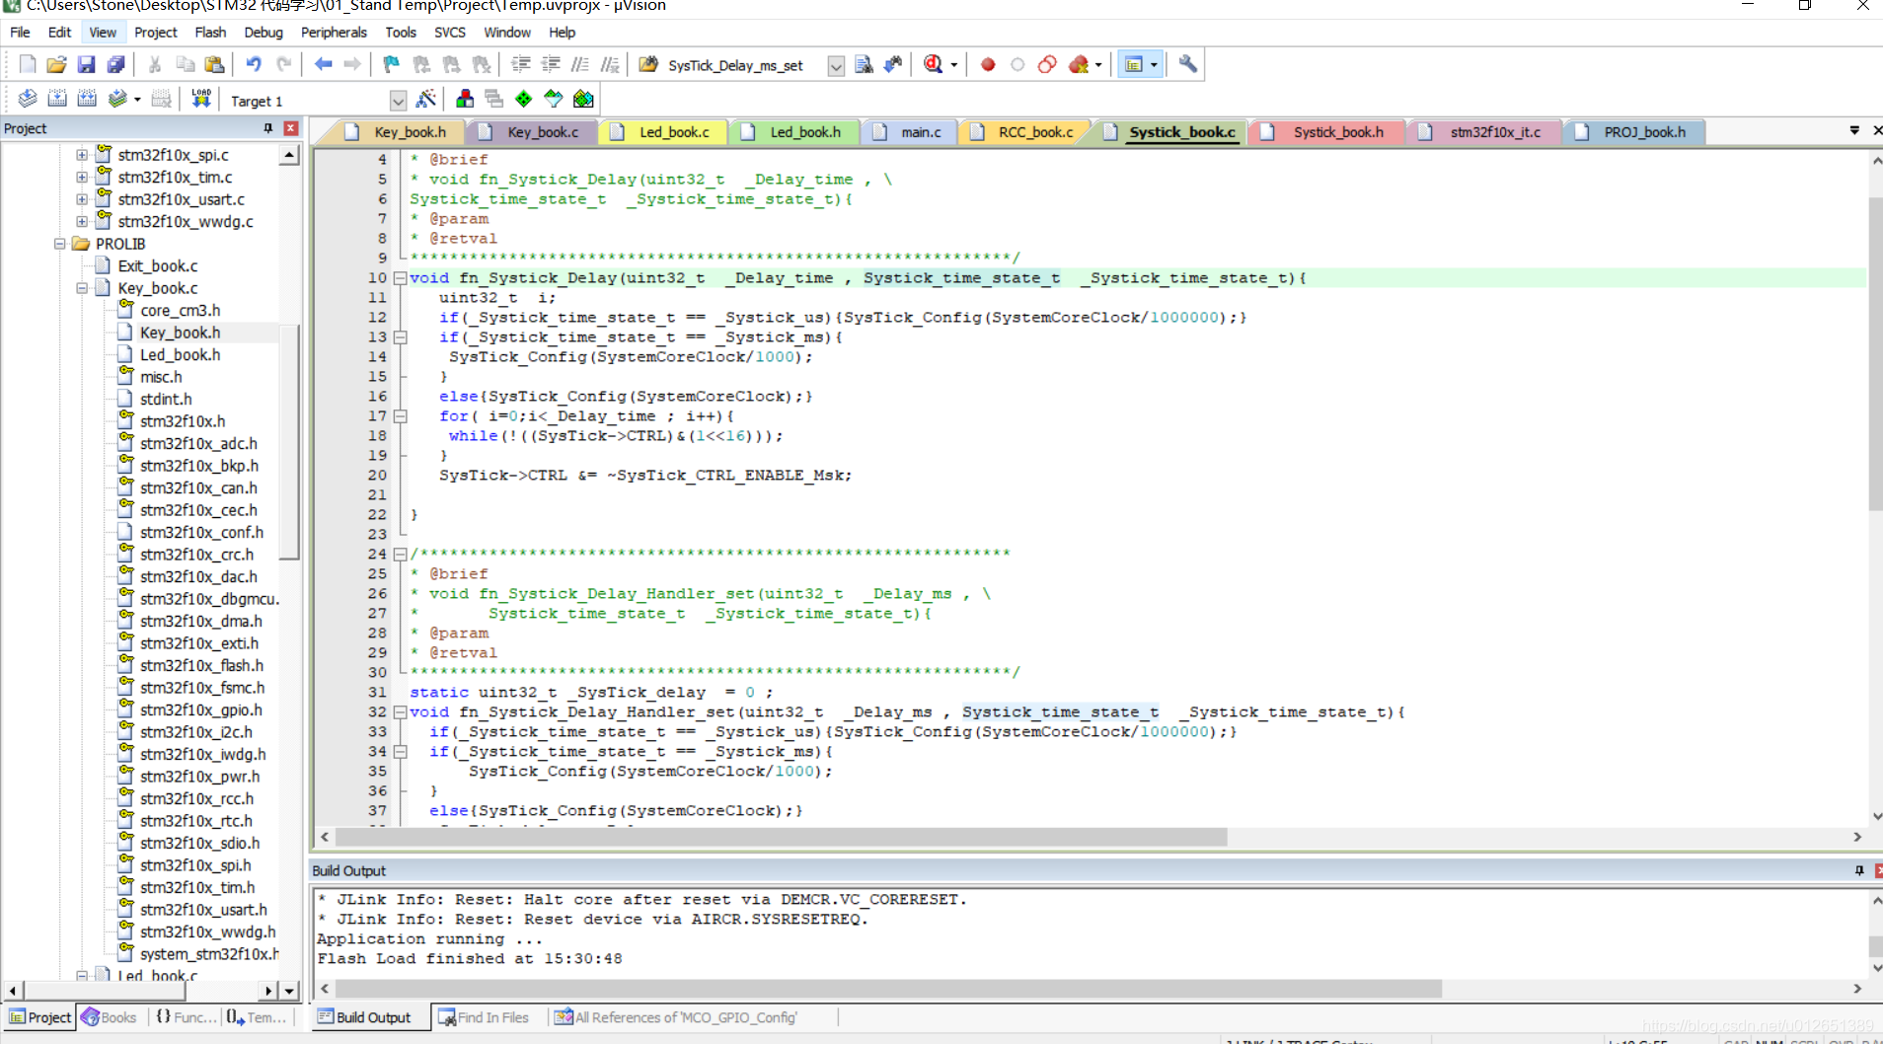
Task: Open Configuration with the wrench icon
Action: coord(1188,65)
